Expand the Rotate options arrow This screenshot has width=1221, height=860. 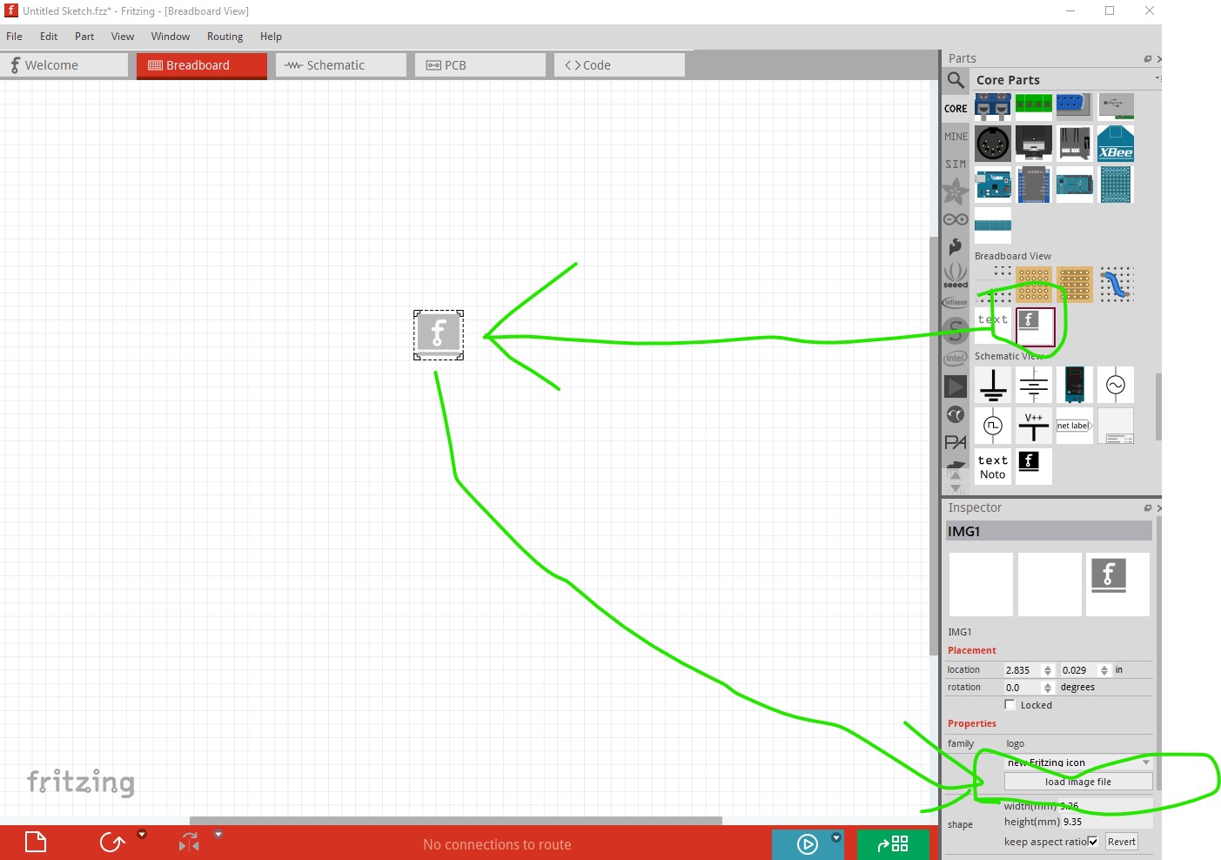[x=142, y=835]
